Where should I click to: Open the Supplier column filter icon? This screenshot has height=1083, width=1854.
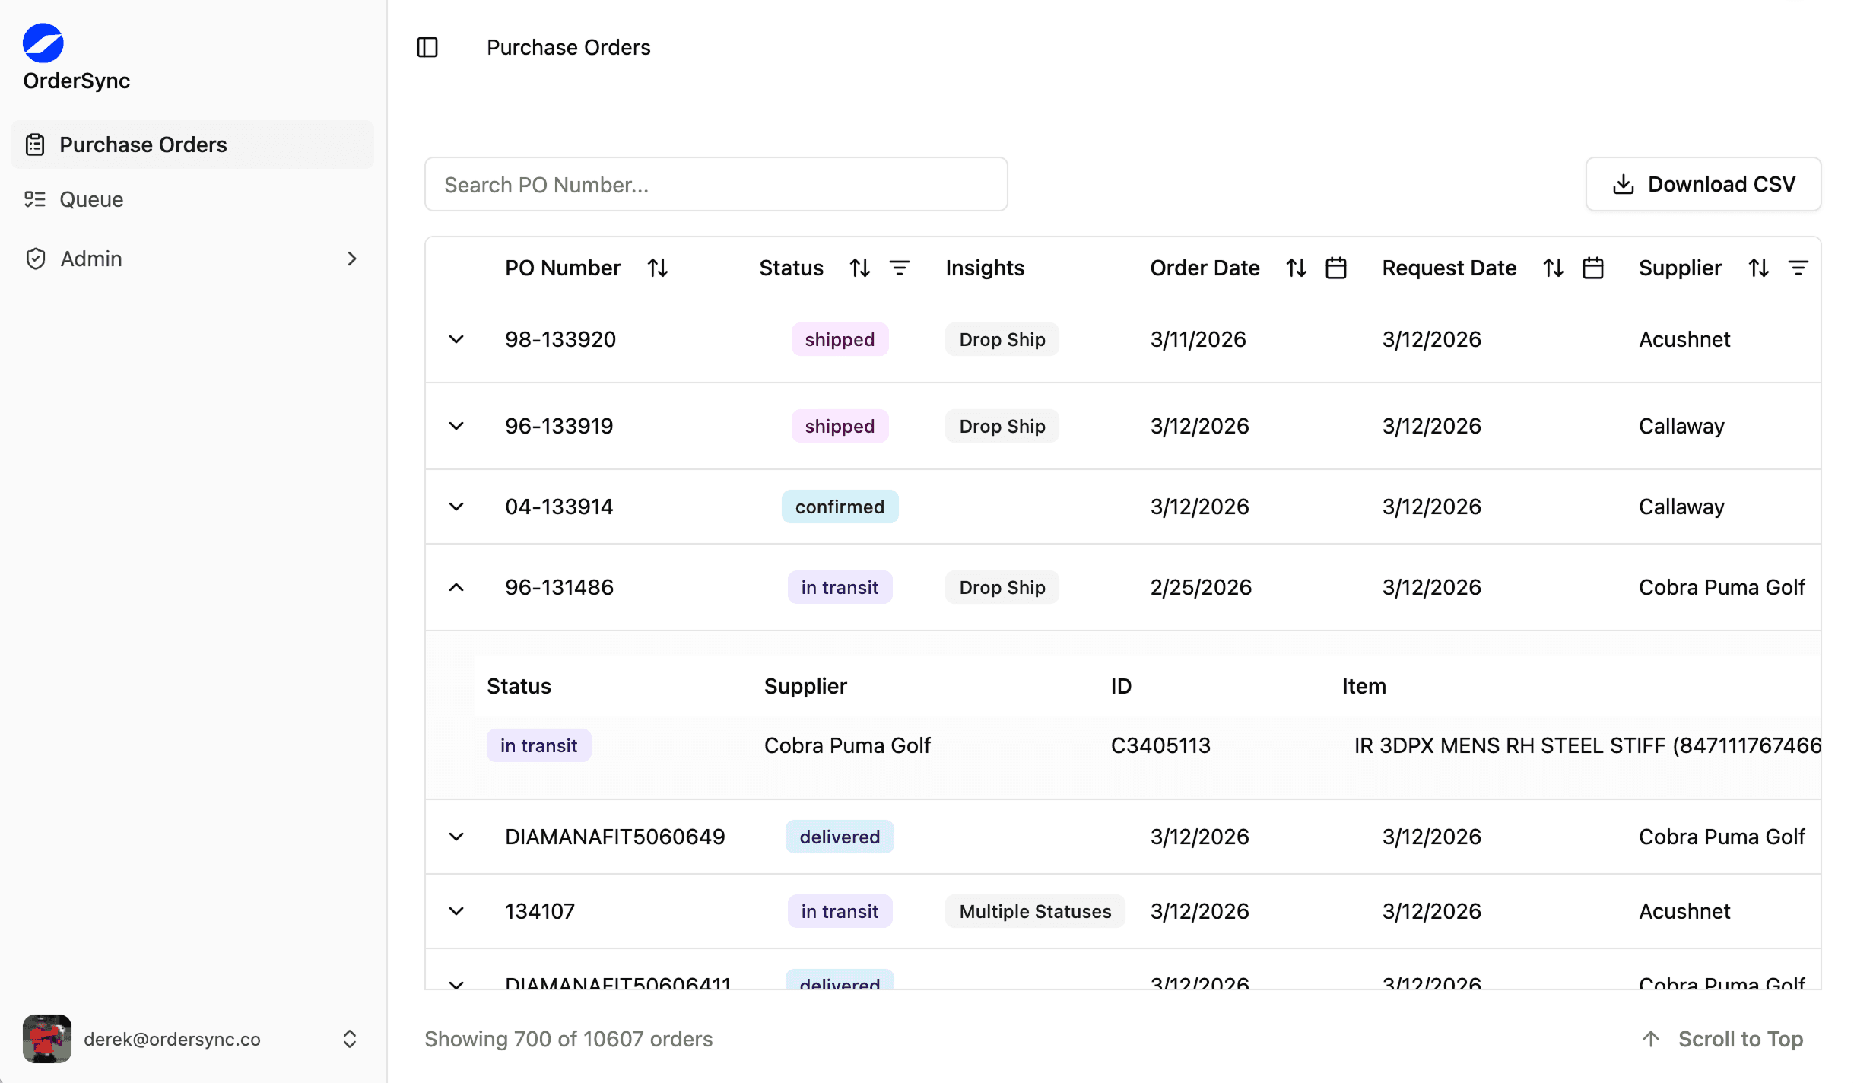[1798, 268]
